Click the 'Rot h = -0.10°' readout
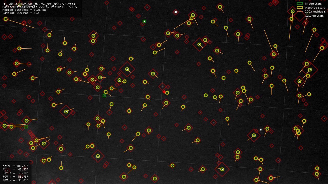Image resolution: width=328 pixels, height=184 pixels. [15, 173]
